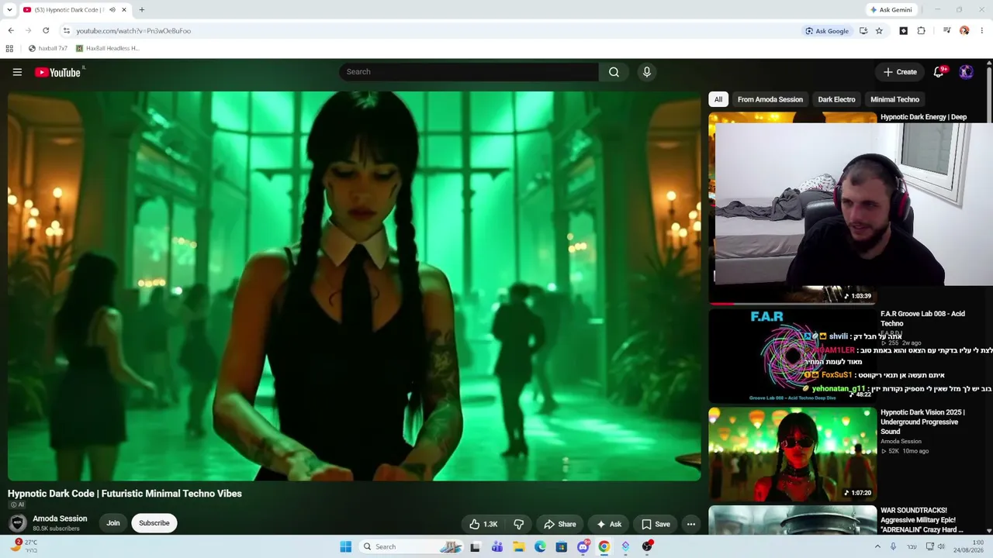Like the video with 1.3K likes
Screen dimensions: 993x558
(x=483, y=524)
